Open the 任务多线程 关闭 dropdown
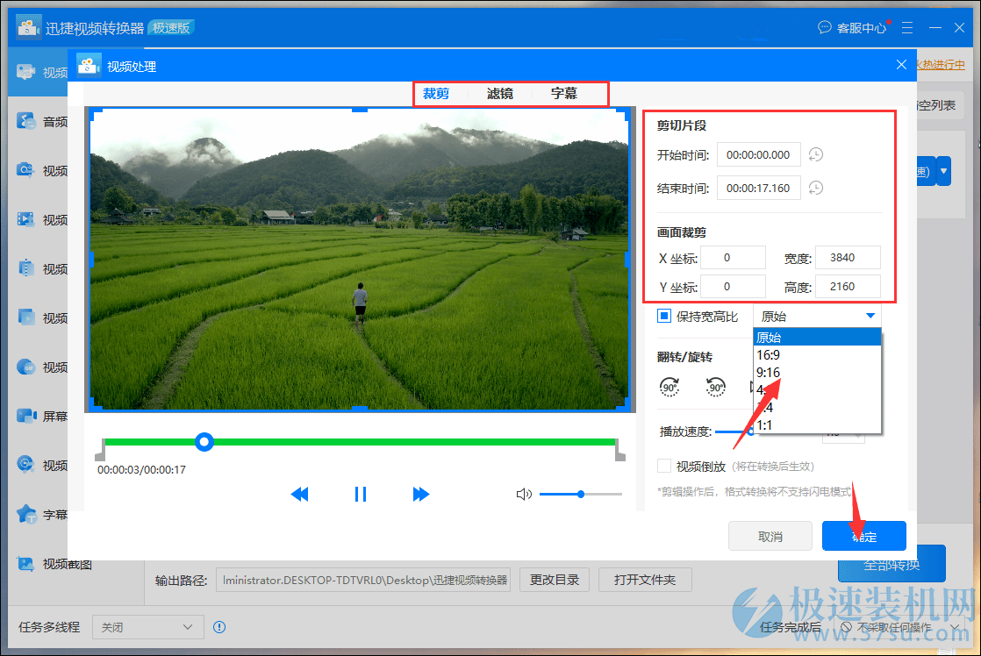The image size is (981, 656). [x=148, y=626]
